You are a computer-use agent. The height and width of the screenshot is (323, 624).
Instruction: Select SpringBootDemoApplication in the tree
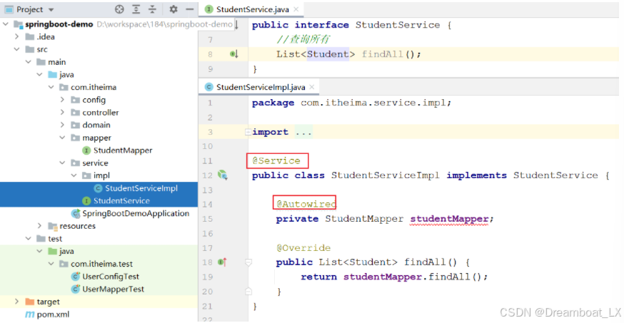[136, 213]
